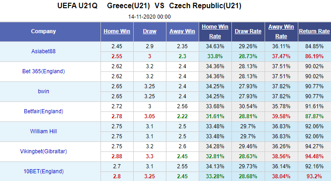Click the Away Win Rate header
The width and height of the screenshot is (331, 181).
281,31
